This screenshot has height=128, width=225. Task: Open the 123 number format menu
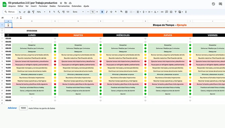68,12
